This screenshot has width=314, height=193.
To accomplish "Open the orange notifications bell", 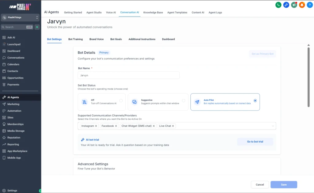I will [302, 5].
